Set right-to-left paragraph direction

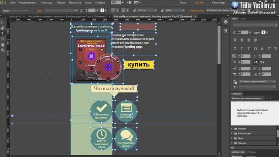pos(262,62)
